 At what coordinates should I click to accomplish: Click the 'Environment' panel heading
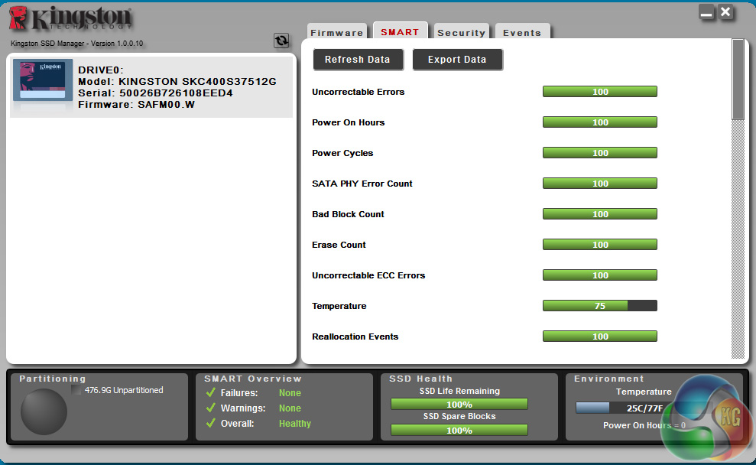coord(609,379)
